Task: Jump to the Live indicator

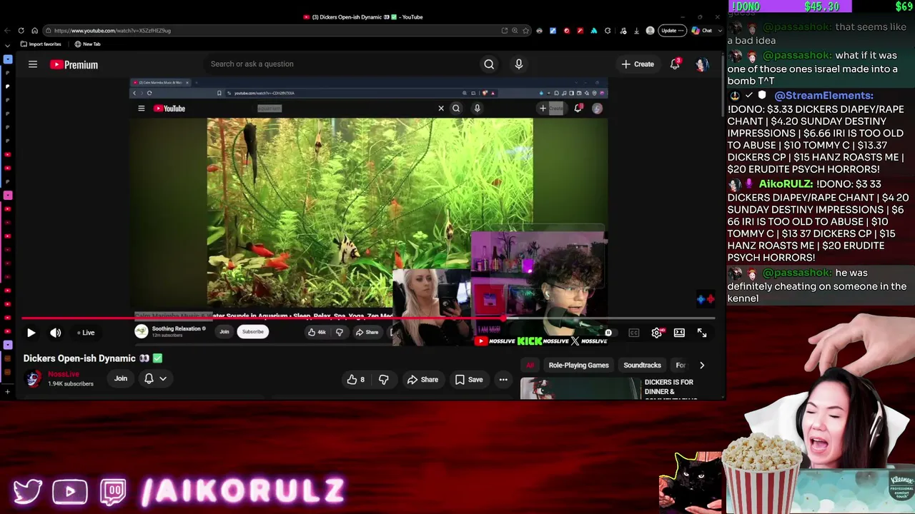Action: point(86,333)
